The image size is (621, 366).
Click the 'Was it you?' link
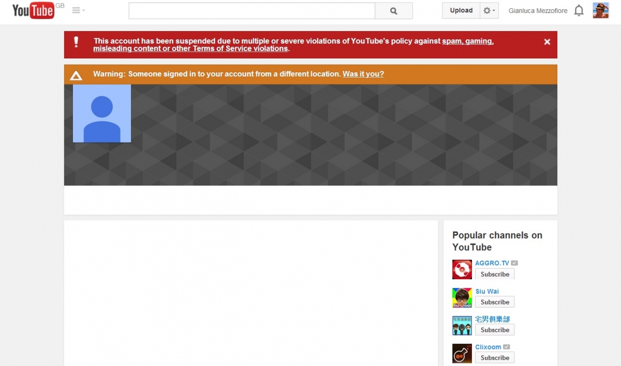(363, 74)
